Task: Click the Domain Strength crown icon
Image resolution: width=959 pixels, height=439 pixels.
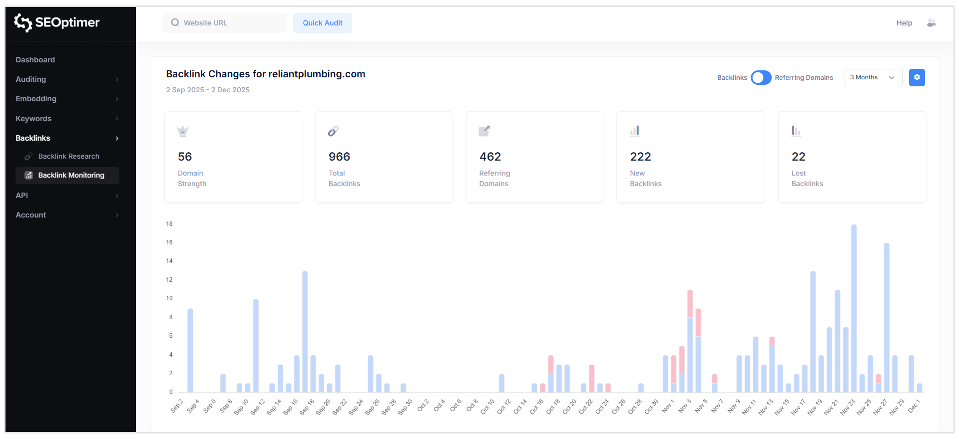Action: [x=183, y=131]
